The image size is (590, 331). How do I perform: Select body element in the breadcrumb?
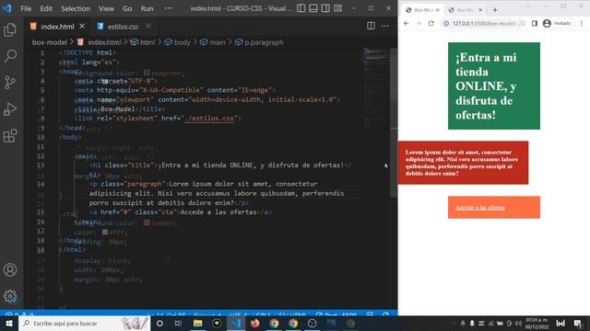(x=183, y=42)
